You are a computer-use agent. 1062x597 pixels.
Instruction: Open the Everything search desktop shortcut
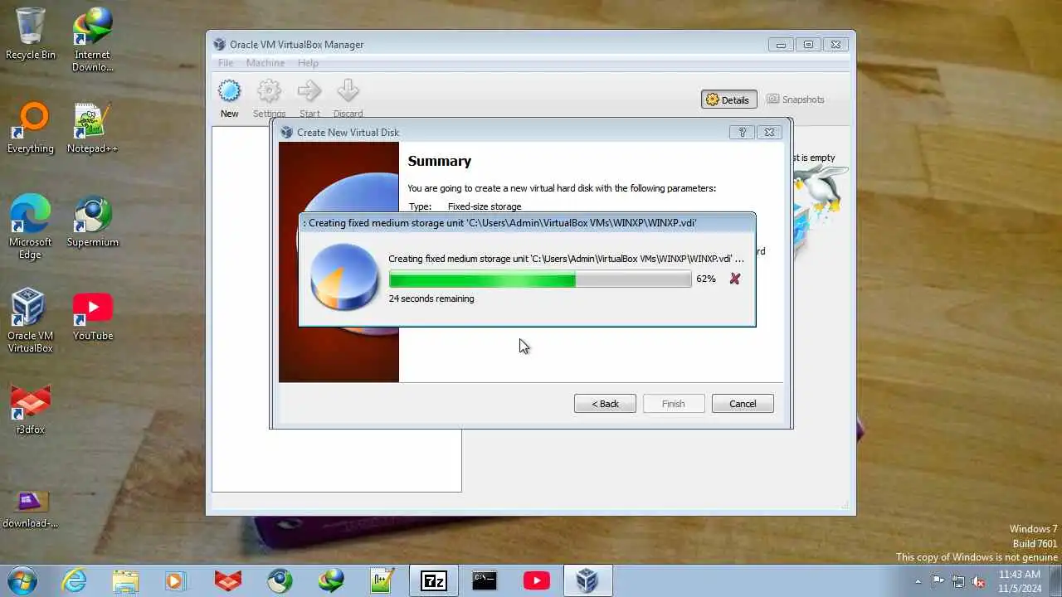pyautogui.click(x=31, y=129)
